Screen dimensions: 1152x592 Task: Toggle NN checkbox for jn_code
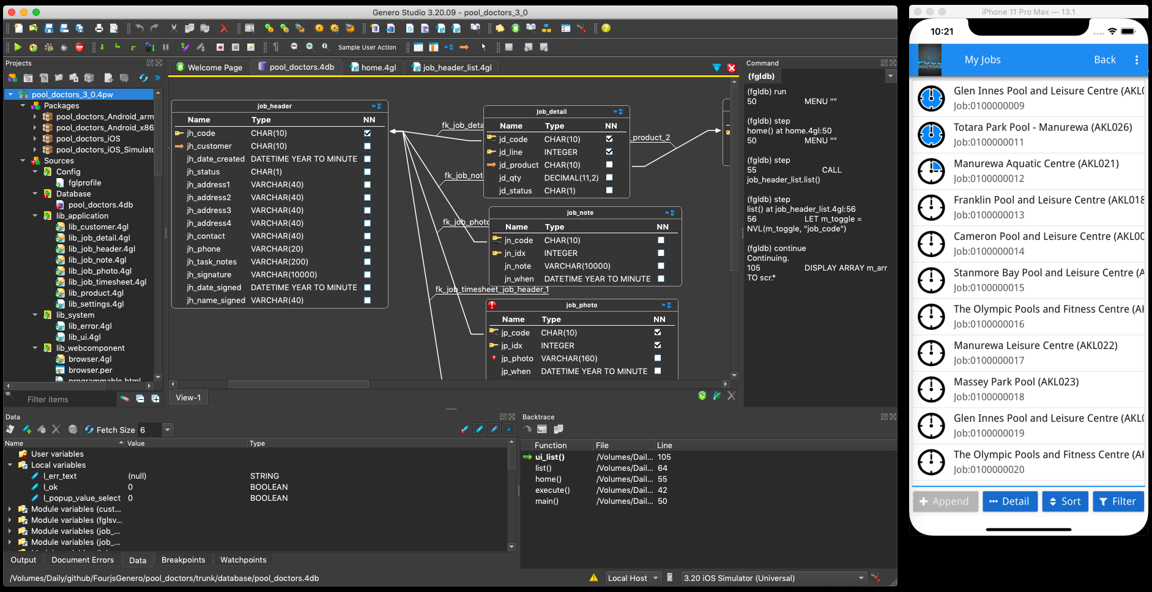click(661, 240)
